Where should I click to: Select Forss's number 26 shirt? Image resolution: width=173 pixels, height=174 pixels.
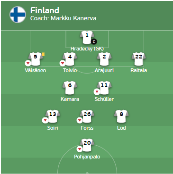click(x=87, y=116)
